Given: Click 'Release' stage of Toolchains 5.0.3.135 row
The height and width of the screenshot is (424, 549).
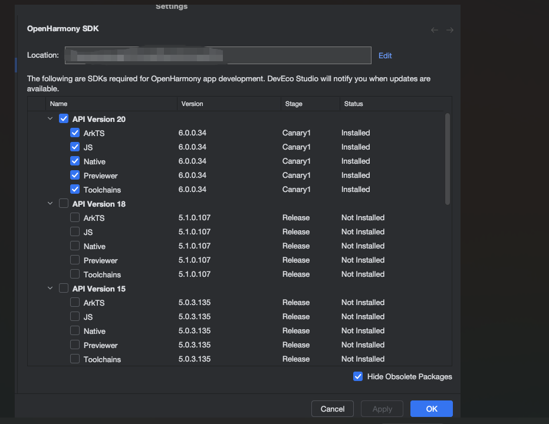Looking at the screenshot, I should pyautogui.click(x=296, y=359).
